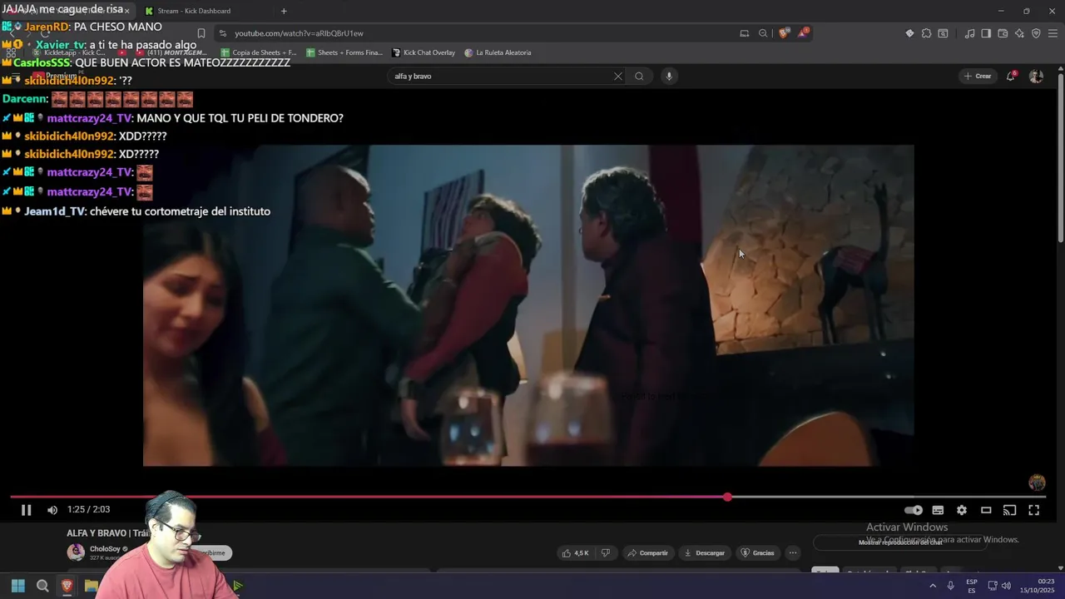1065x599 pixels.
Task: Mute the video with speaker icon
Action: (x=52, y=510)
